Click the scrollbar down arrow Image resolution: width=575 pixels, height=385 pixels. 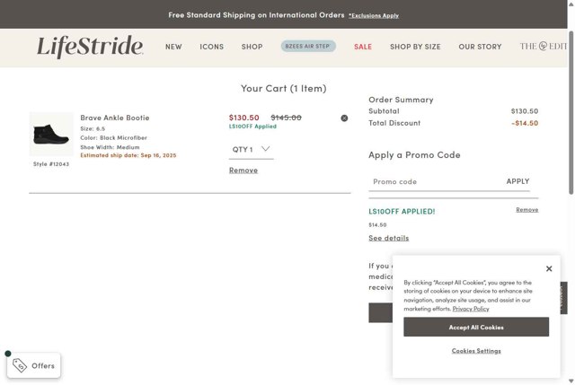(x=571, y=381)
